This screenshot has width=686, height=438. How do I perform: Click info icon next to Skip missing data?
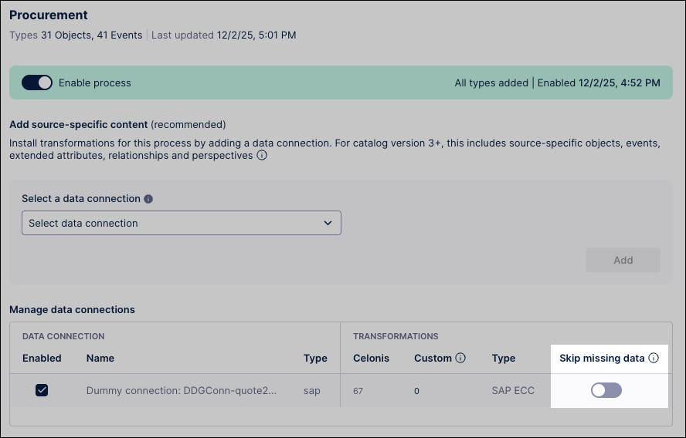pos(654,358)
